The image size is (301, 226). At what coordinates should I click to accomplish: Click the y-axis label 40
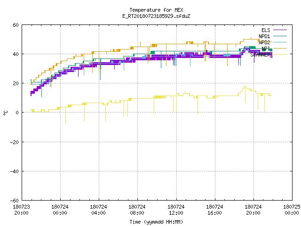pyautogui.click(x=16, y=54)
